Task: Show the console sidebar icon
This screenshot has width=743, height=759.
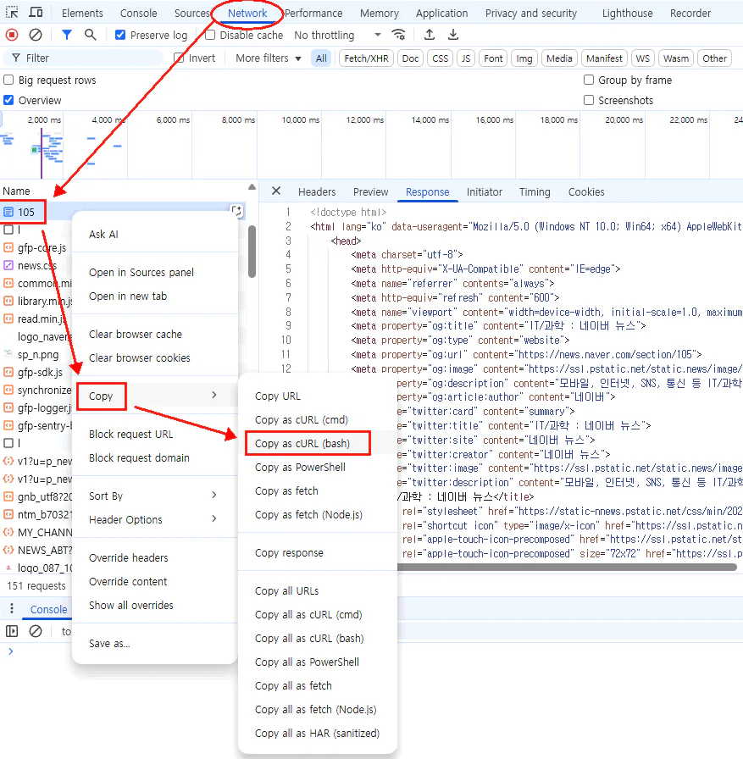Action: click(12, 631)
